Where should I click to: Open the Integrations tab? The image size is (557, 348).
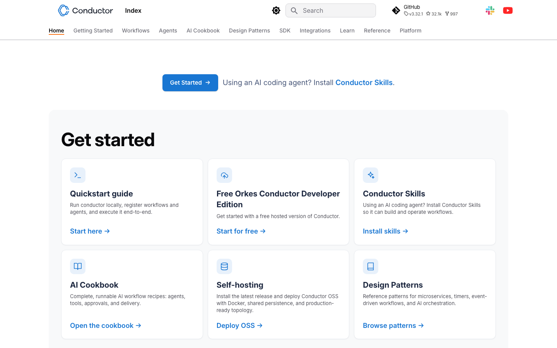tap(315, 31)
